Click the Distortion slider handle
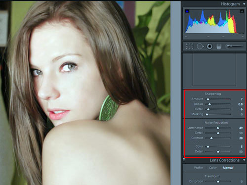Viewport: 247px width, 185px height. point(218,182)
